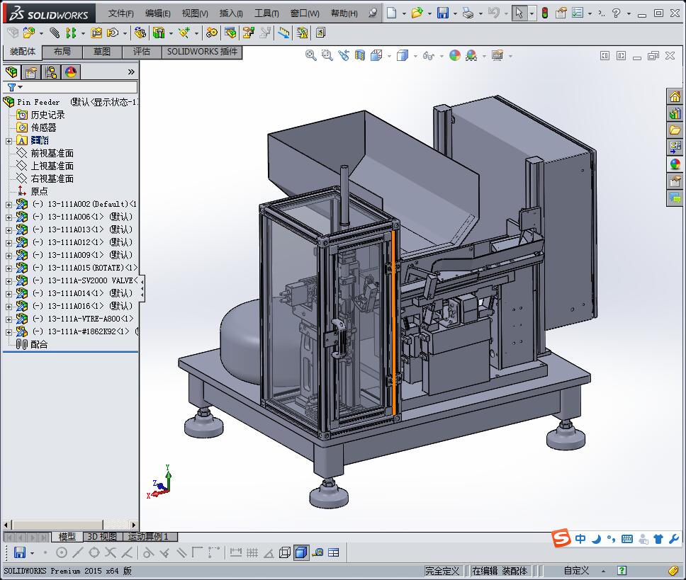Switch to FeatureManager design tree tab
The height and width of the screenshot is (580, 686).
tap(12, 72)
